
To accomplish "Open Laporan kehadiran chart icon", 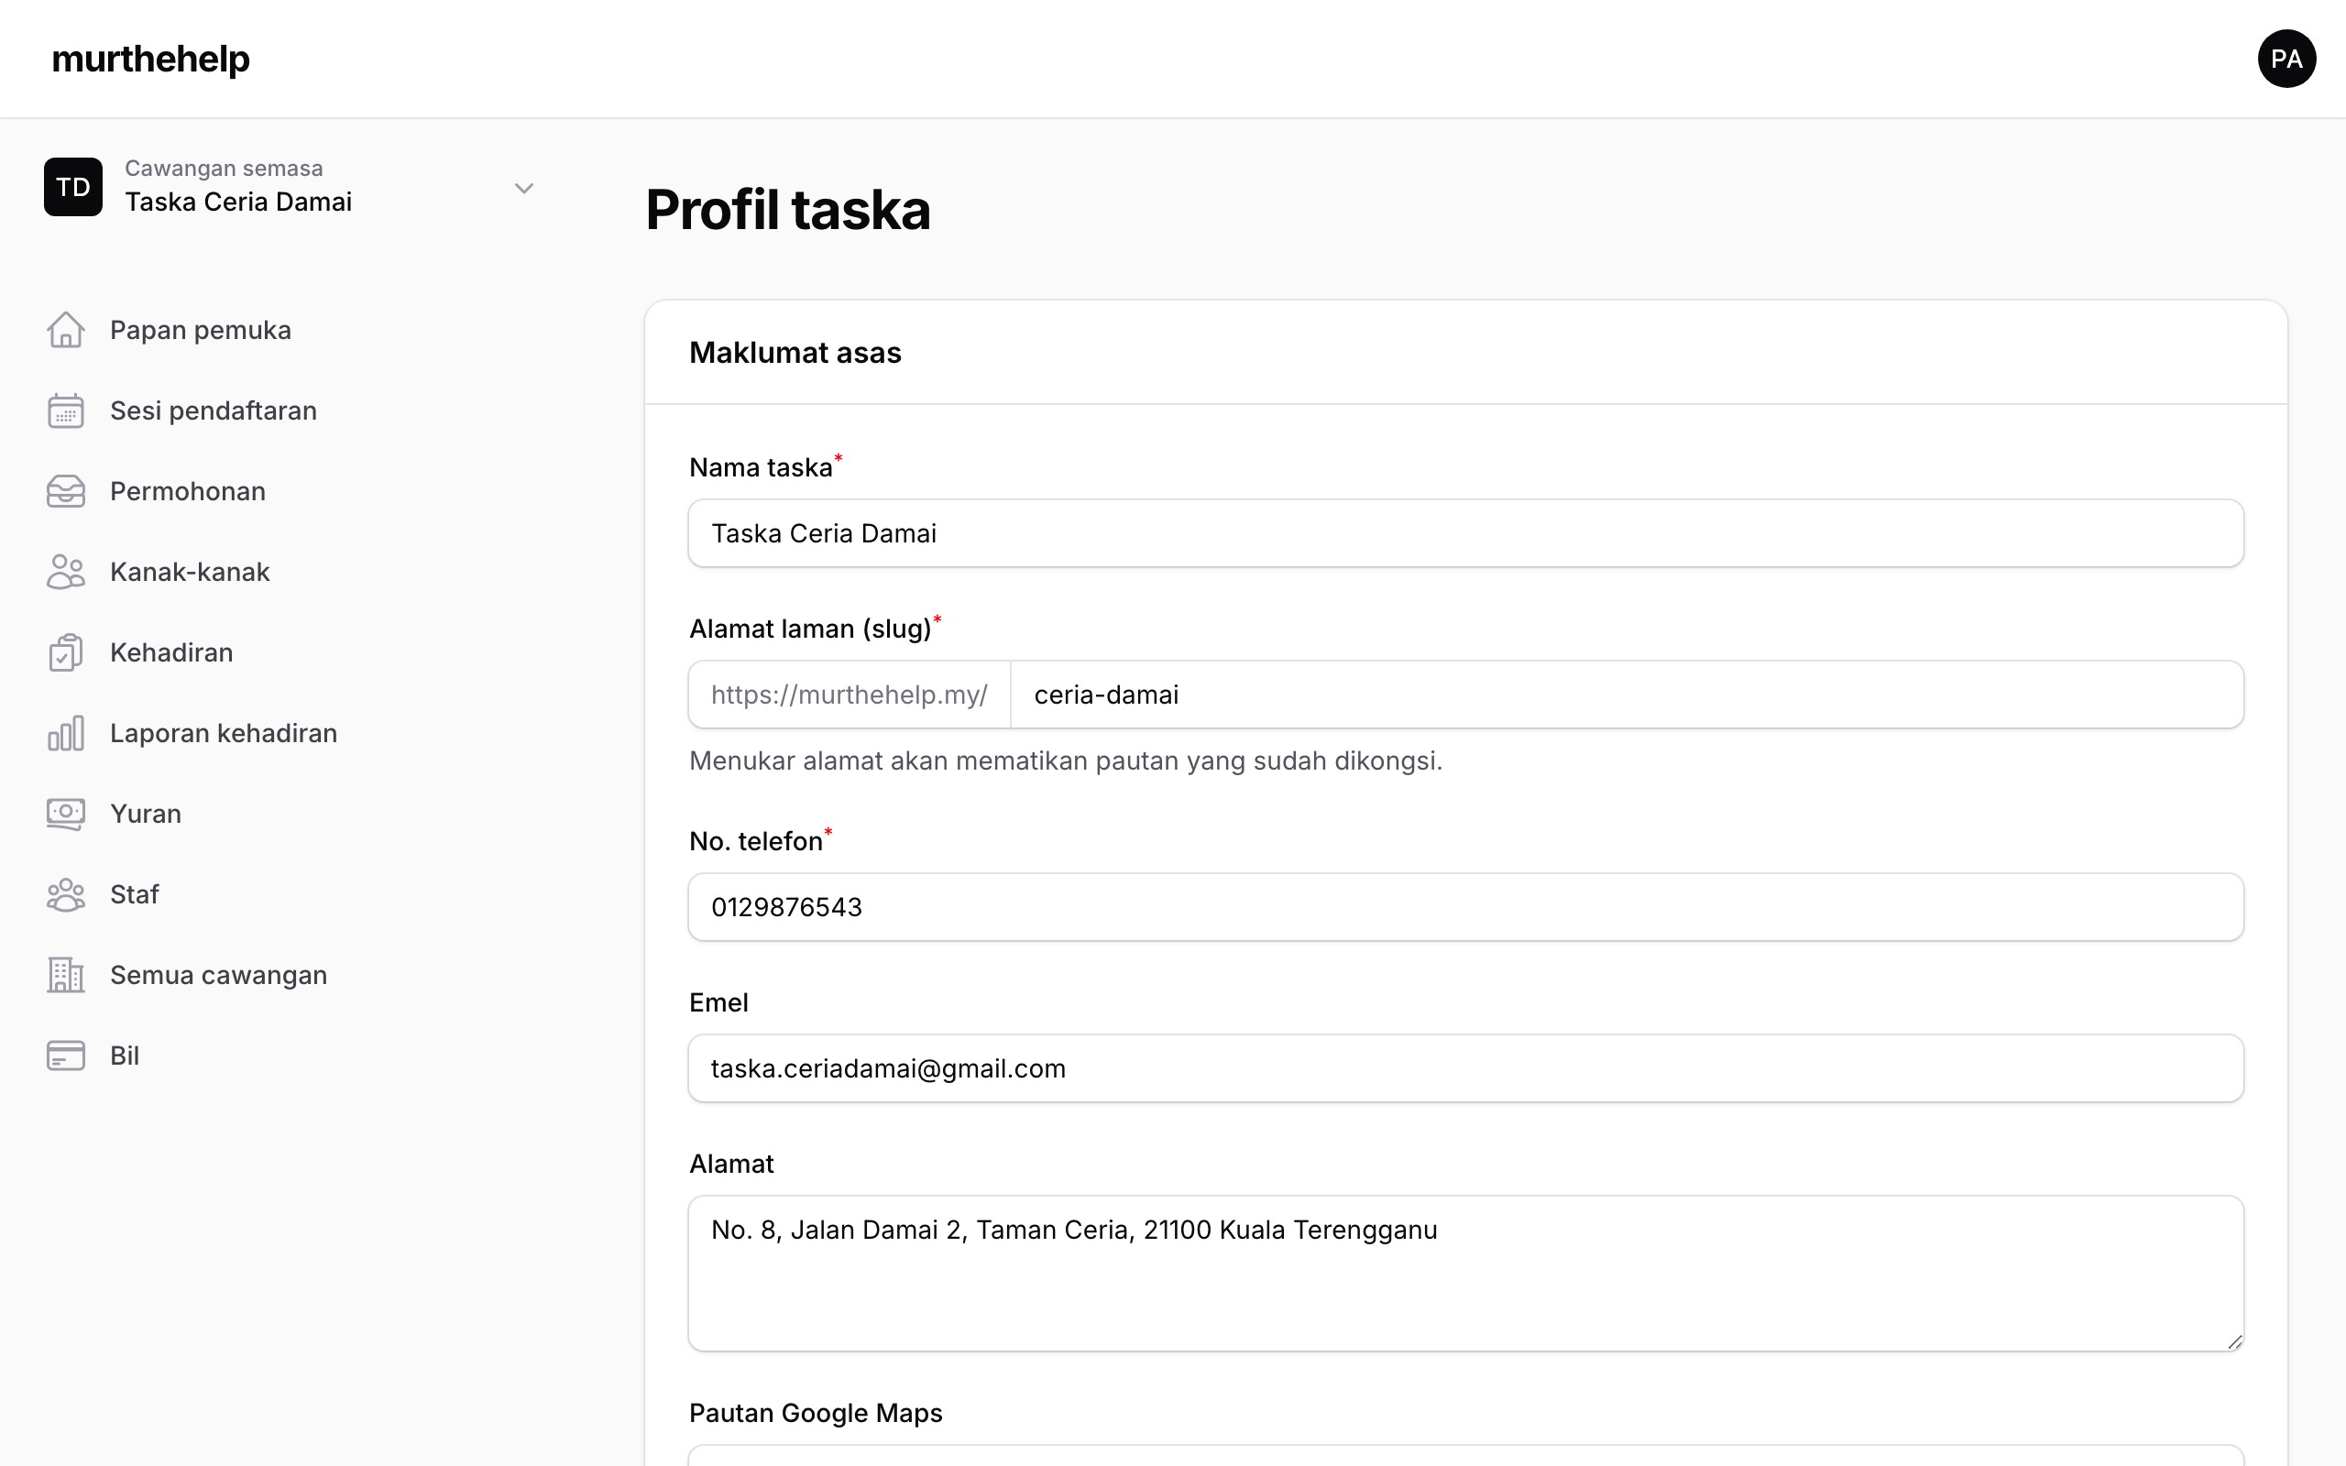I will pos(66,732).
